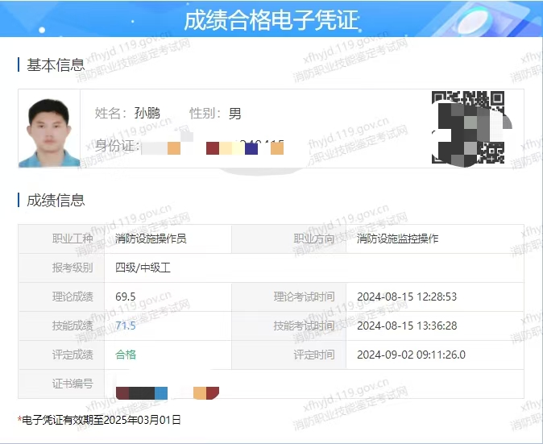This screenshot has height=444, width=543.
Task: Click the 职业方向 label cell
Action: 313,239
